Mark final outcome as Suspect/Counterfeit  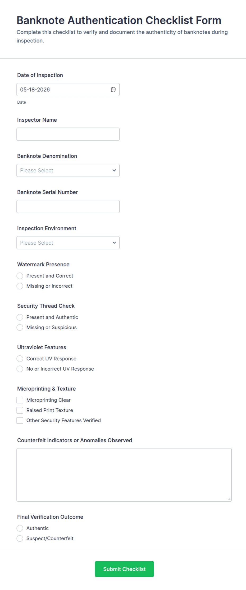click(20, 538)
